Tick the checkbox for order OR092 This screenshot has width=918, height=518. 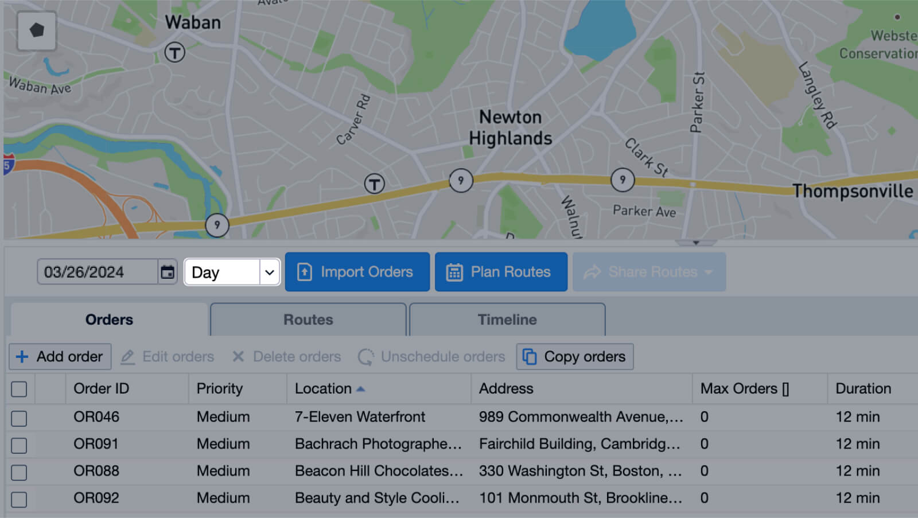coord(19,499)
